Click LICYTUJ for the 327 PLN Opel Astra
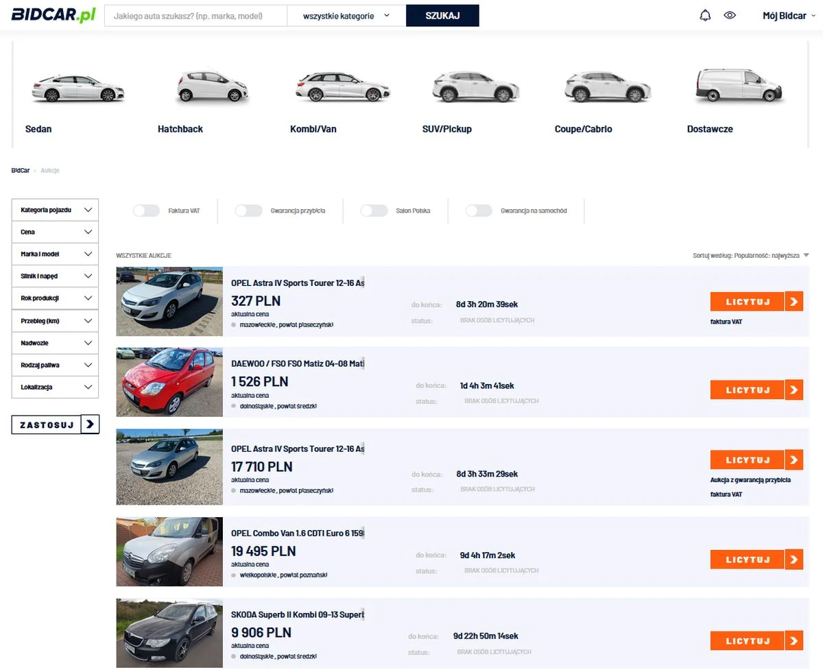Viewport: 823px width, 670px height. coord(748,302)
